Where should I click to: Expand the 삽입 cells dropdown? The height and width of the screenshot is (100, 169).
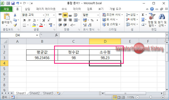point(137,15)
